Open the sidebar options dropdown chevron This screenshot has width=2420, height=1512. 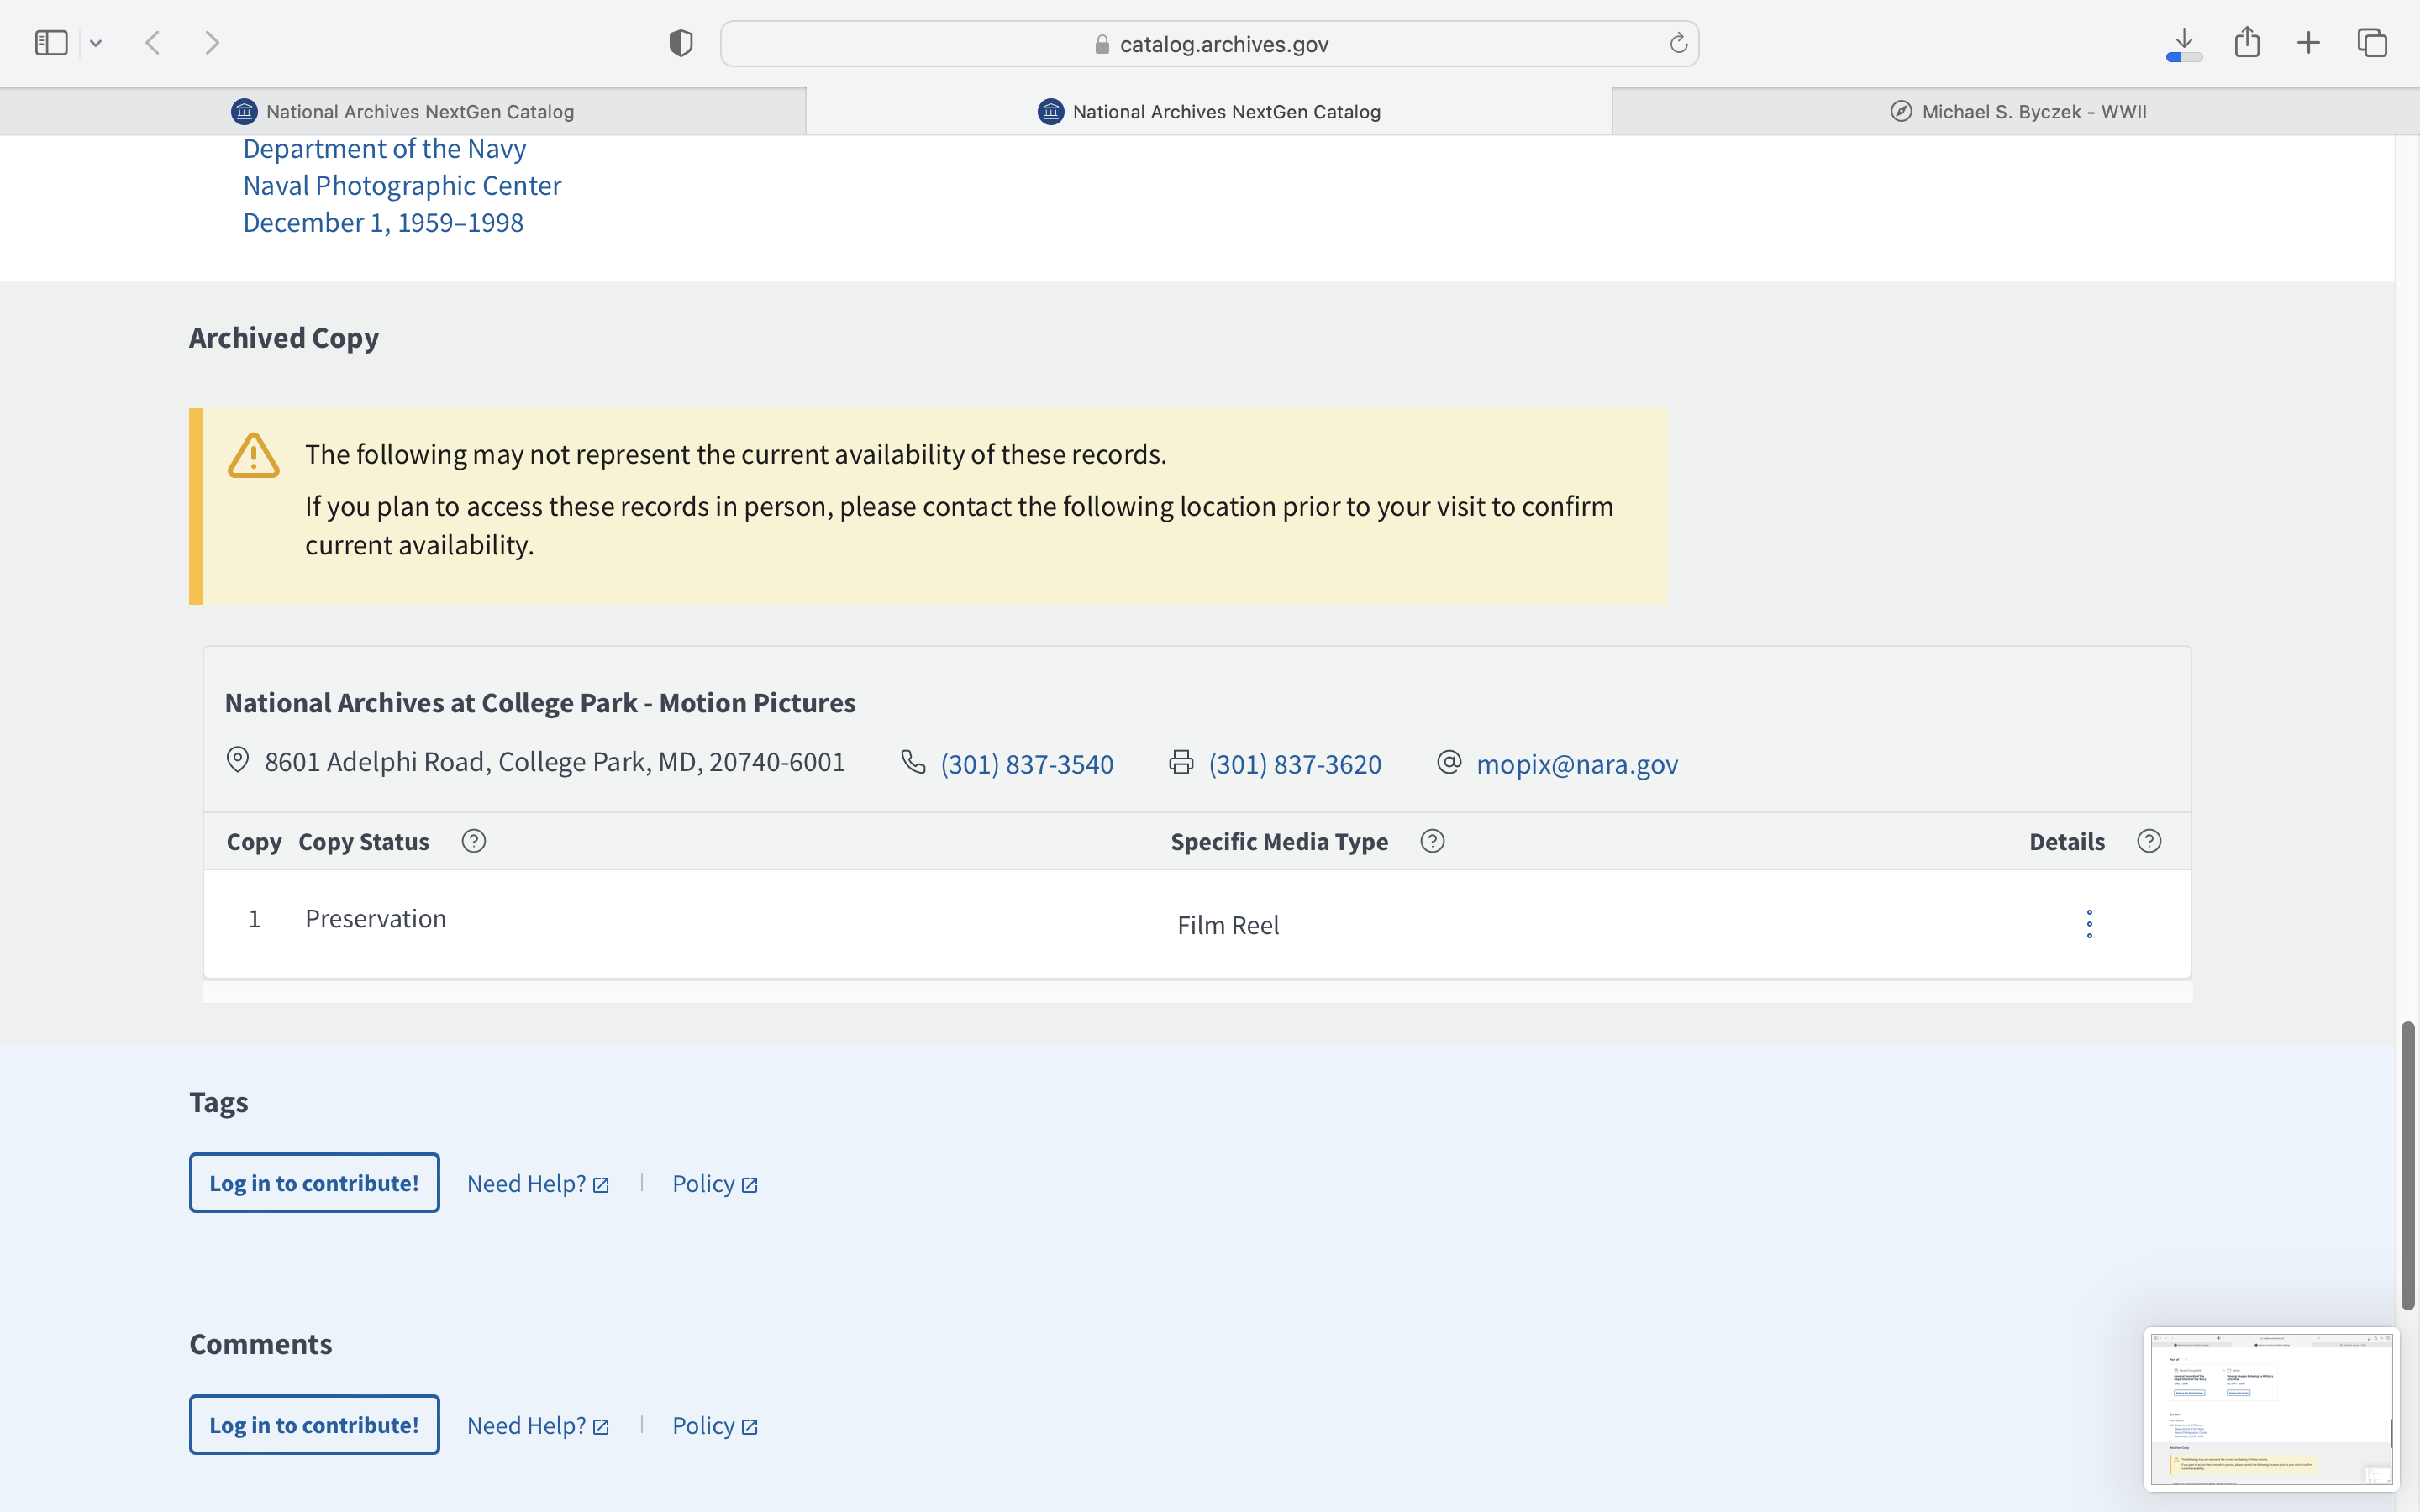click(96, 43)
